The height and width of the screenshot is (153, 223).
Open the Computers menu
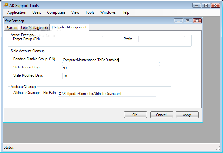point(56,12)
